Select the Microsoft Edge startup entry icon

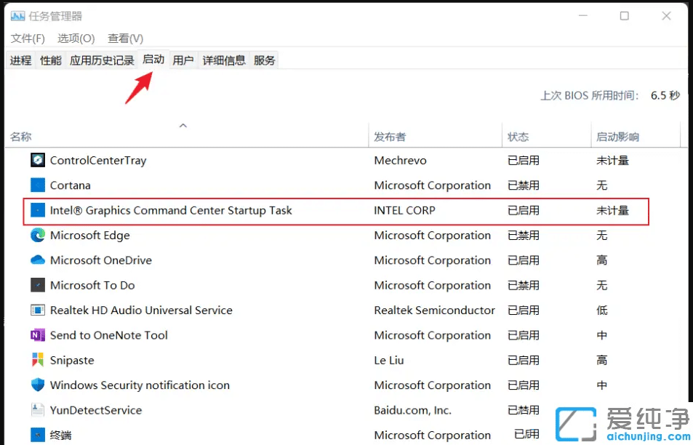coord(38,235)
